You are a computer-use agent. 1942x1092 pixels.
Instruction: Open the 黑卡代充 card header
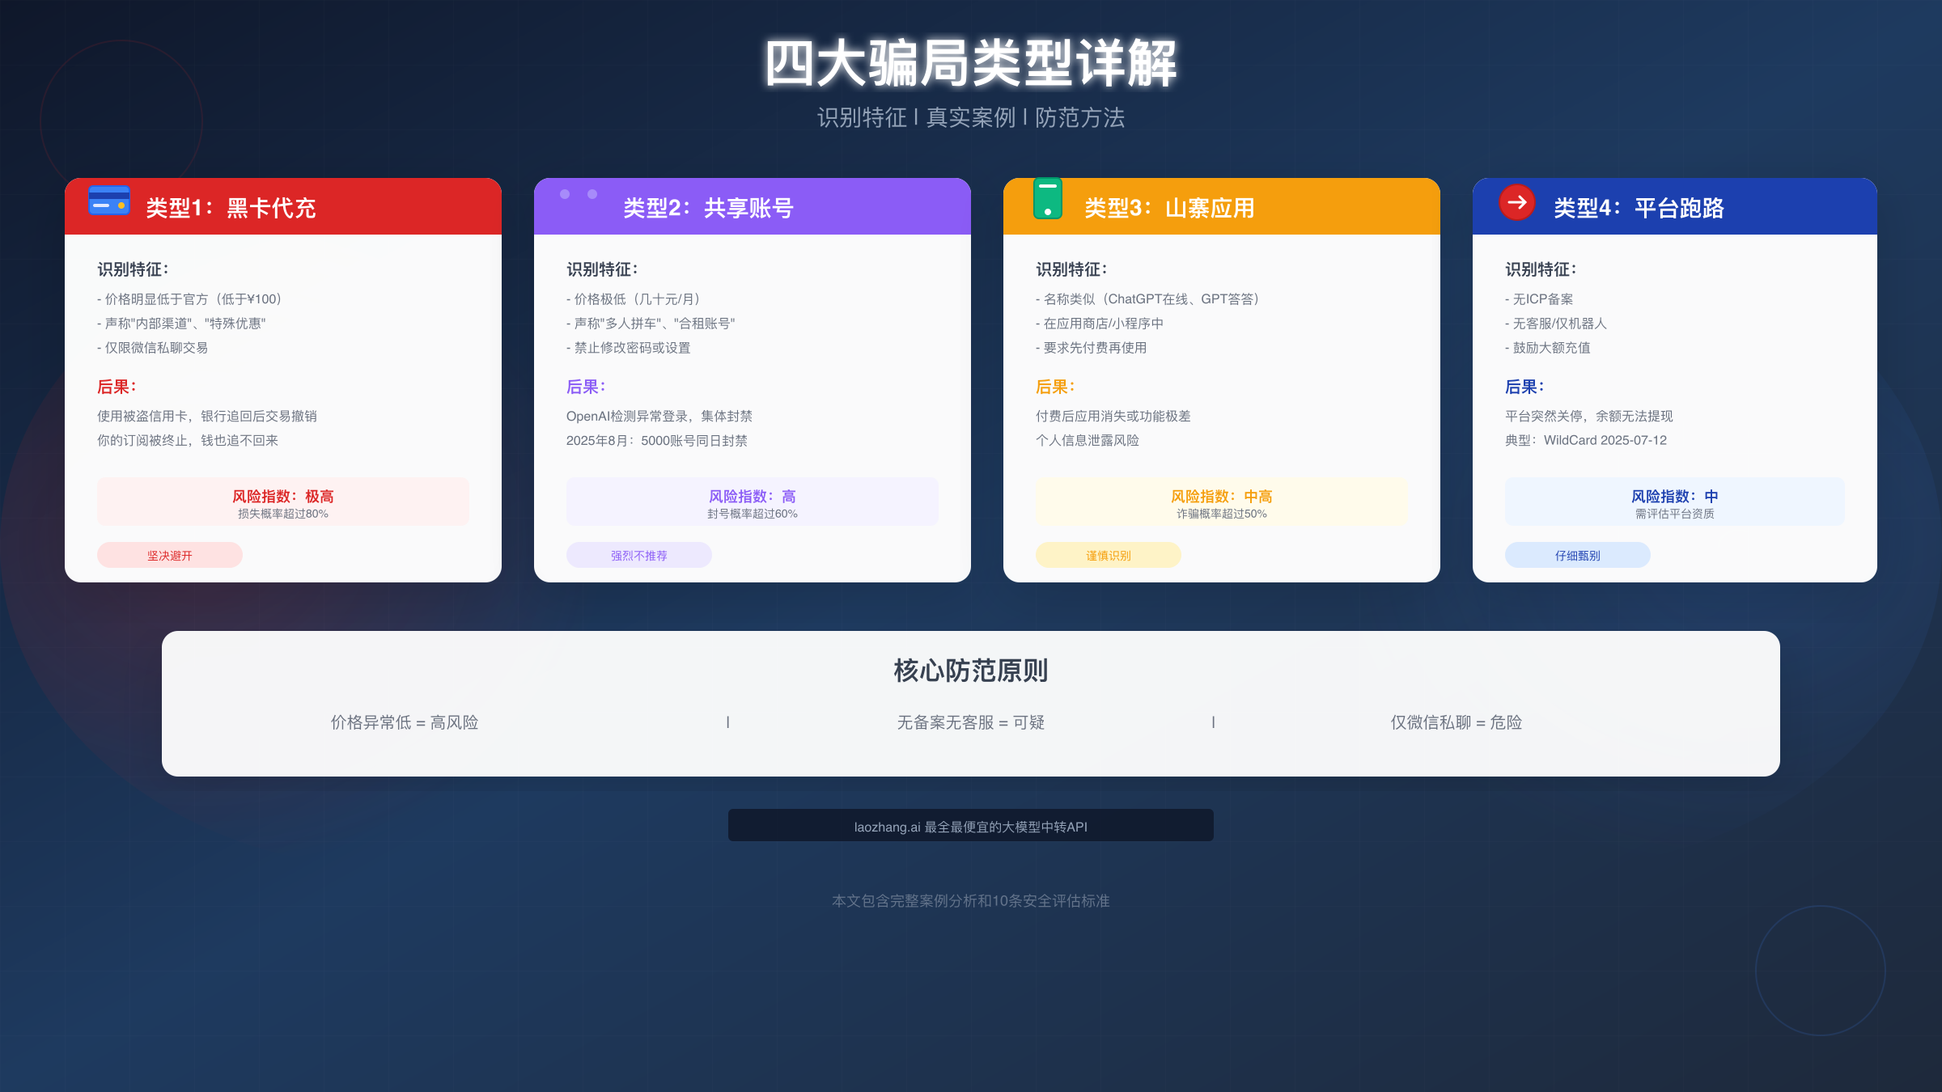point(283,207)
